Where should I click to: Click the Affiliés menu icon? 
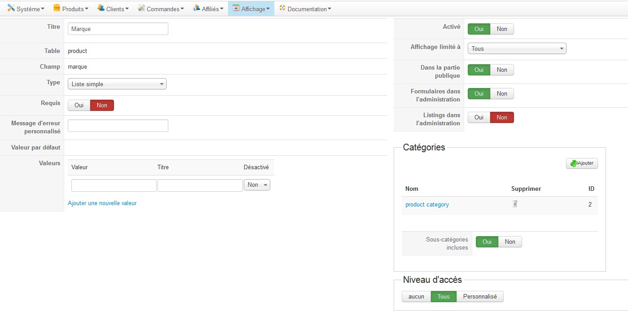click(197, 8)
